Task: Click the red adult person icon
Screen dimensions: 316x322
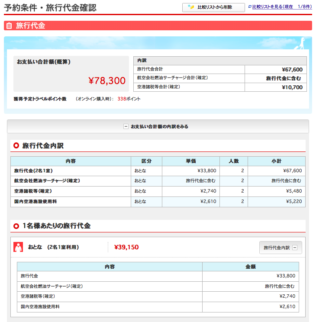Action: coord(18,247)
